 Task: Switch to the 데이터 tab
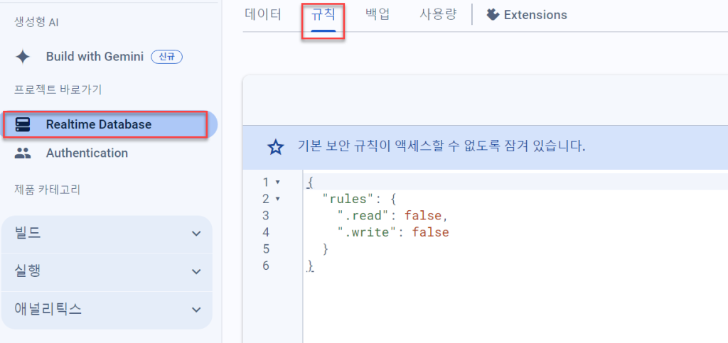tap(263, 15)
